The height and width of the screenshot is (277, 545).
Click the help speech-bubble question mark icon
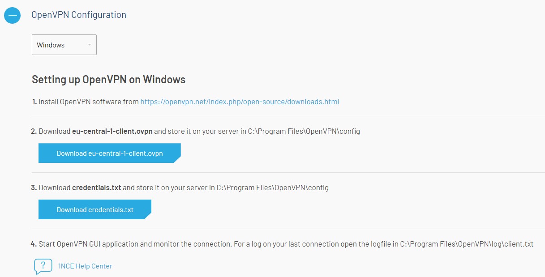(x=43, y=266)
